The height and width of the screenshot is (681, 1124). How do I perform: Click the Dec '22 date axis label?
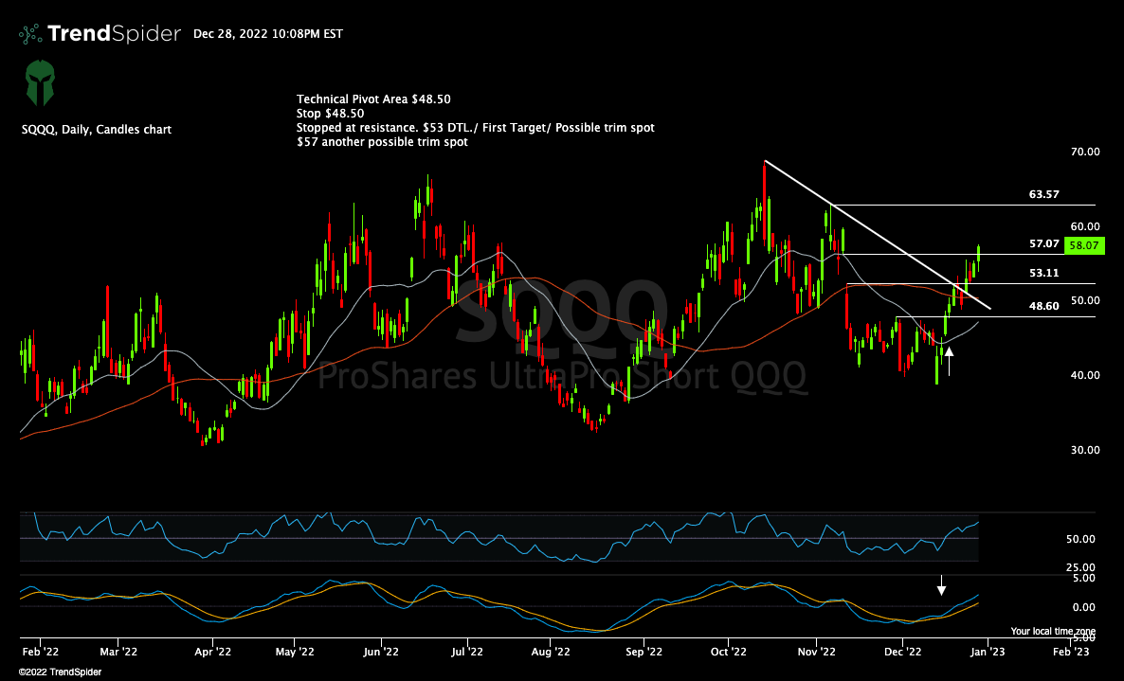coord(902,652)
